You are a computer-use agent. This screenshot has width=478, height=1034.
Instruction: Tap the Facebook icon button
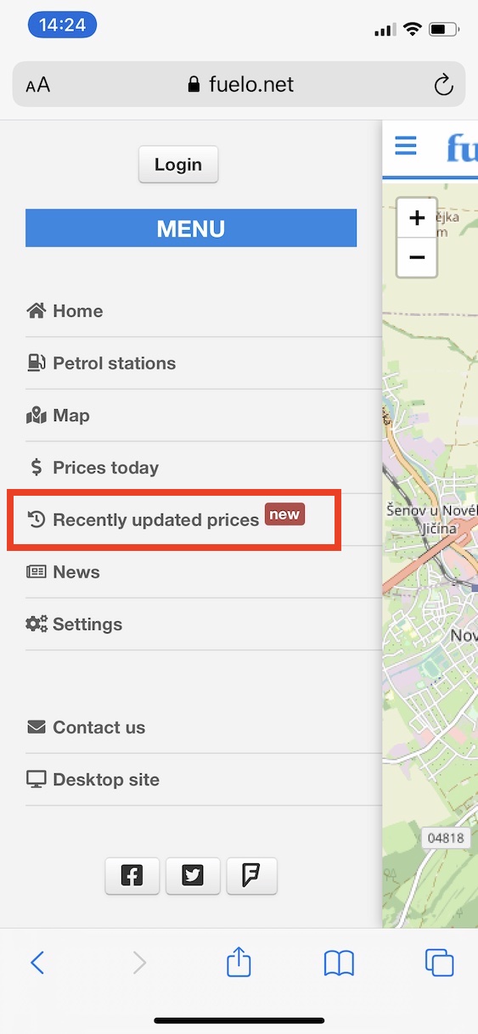coord(132,876)
